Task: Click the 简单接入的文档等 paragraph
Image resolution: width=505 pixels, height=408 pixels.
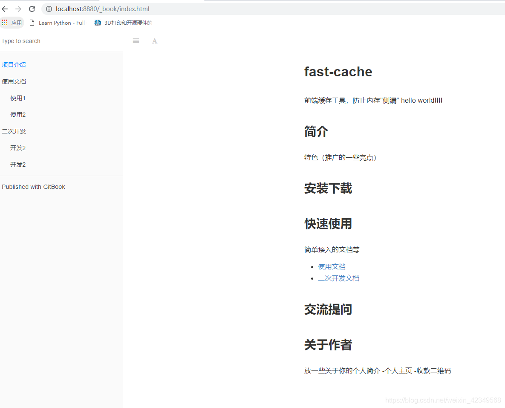Action: point(332,249)
